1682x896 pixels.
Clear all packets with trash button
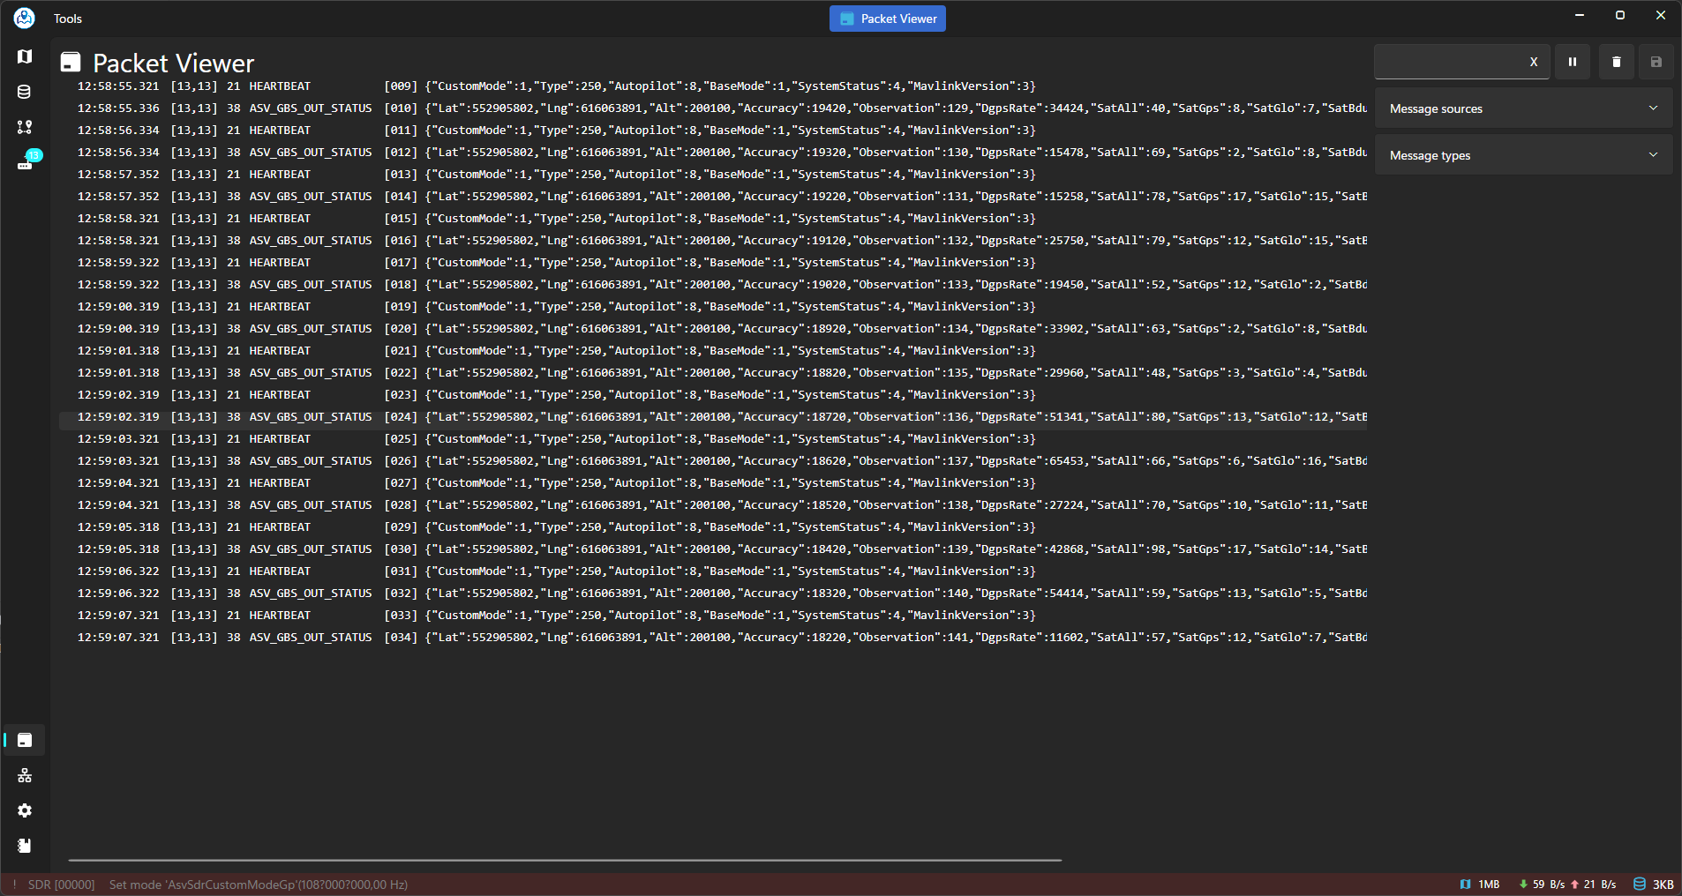tap(1616, 62)
